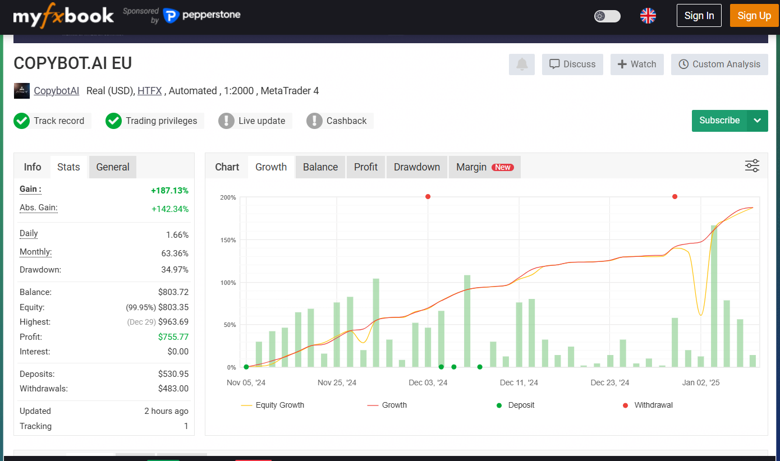Toggle the Growth legend series
Viewport: 780px width, 461px height.
pos(387,405)
